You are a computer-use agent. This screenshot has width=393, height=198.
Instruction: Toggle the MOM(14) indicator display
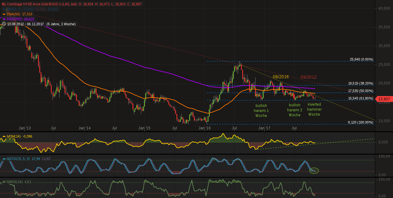(14, 136)
